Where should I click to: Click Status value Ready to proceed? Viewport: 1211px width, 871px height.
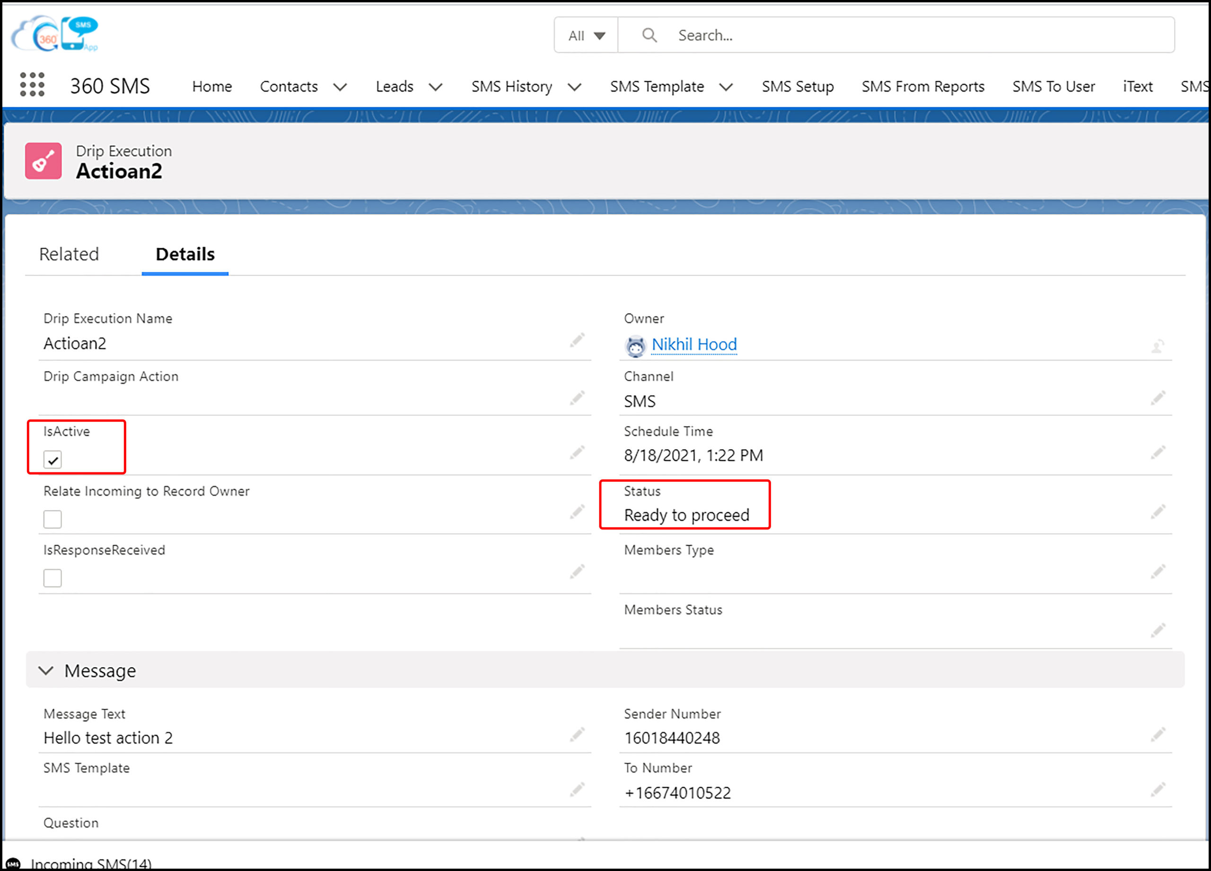pyautogui.click(x=687, y=515)
